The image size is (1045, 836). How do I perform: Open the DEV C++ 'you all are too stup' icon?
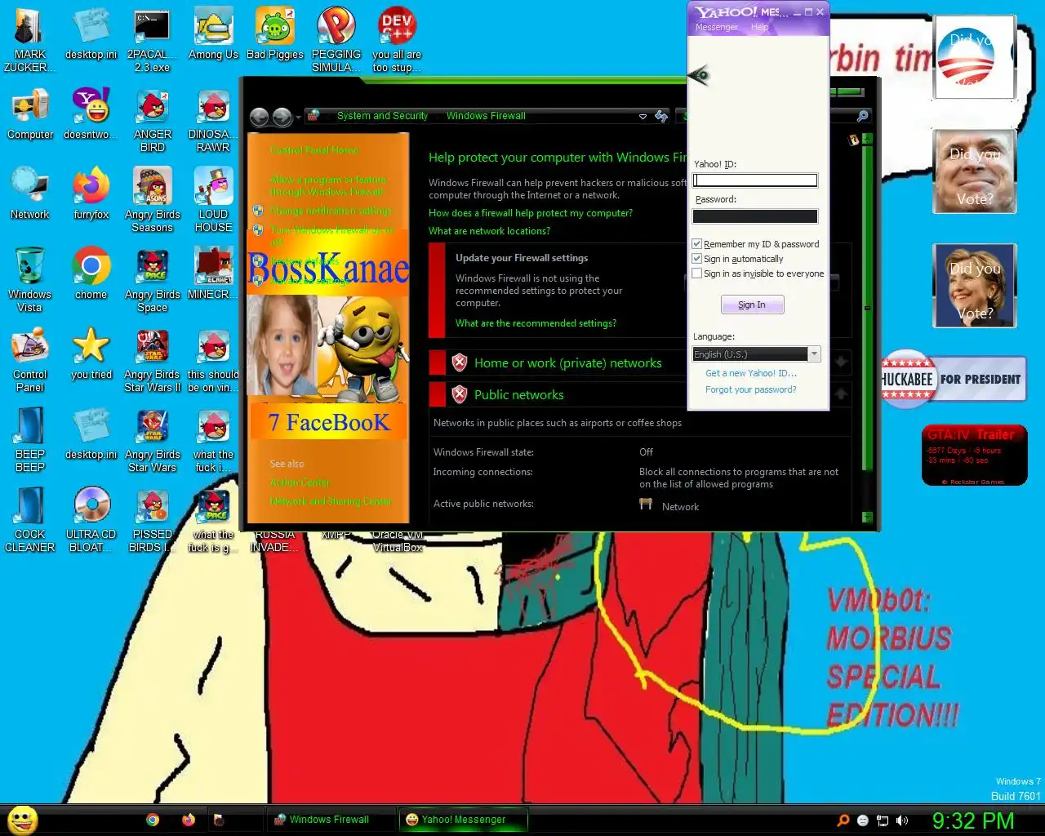pyautogui.click(x=397, y=39)
